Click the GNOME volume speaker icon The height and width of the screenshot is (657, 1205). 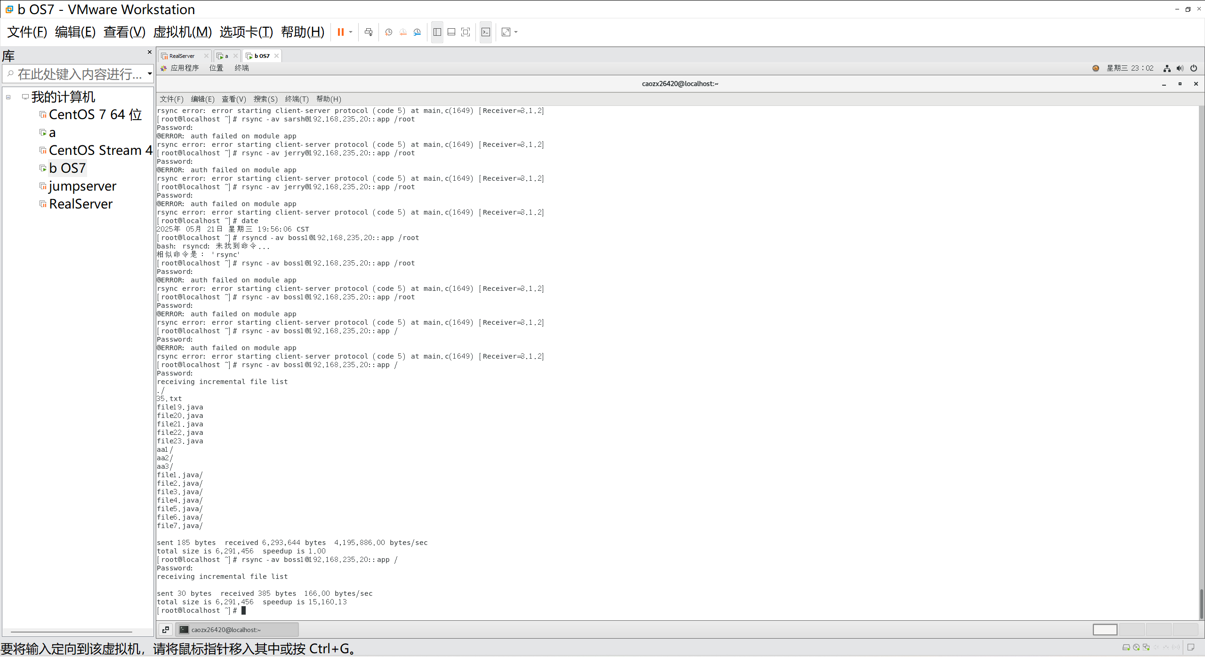pyautogui.click(x=1180, y=68)
